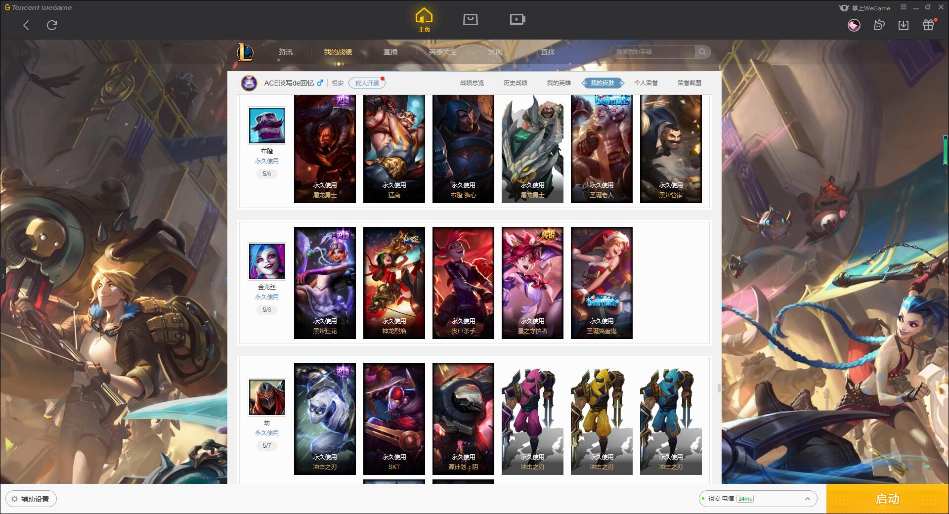949x514 pixels.
Task: Click the 找人开黑 button
Action: [x=367, y=83]
